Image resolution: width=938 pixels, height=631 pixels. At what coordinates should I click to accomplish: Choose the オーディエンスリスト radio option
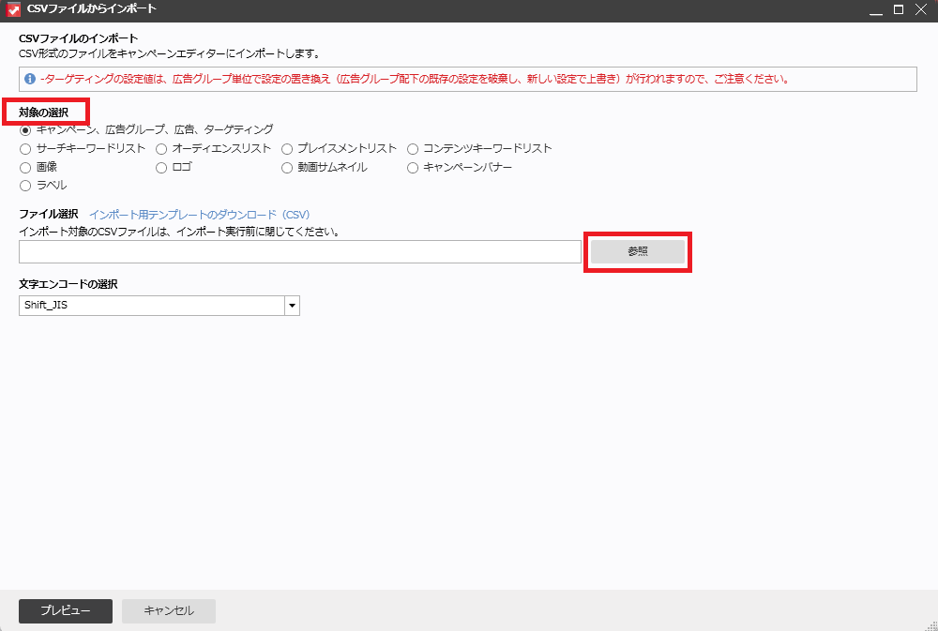coord(162,148)
